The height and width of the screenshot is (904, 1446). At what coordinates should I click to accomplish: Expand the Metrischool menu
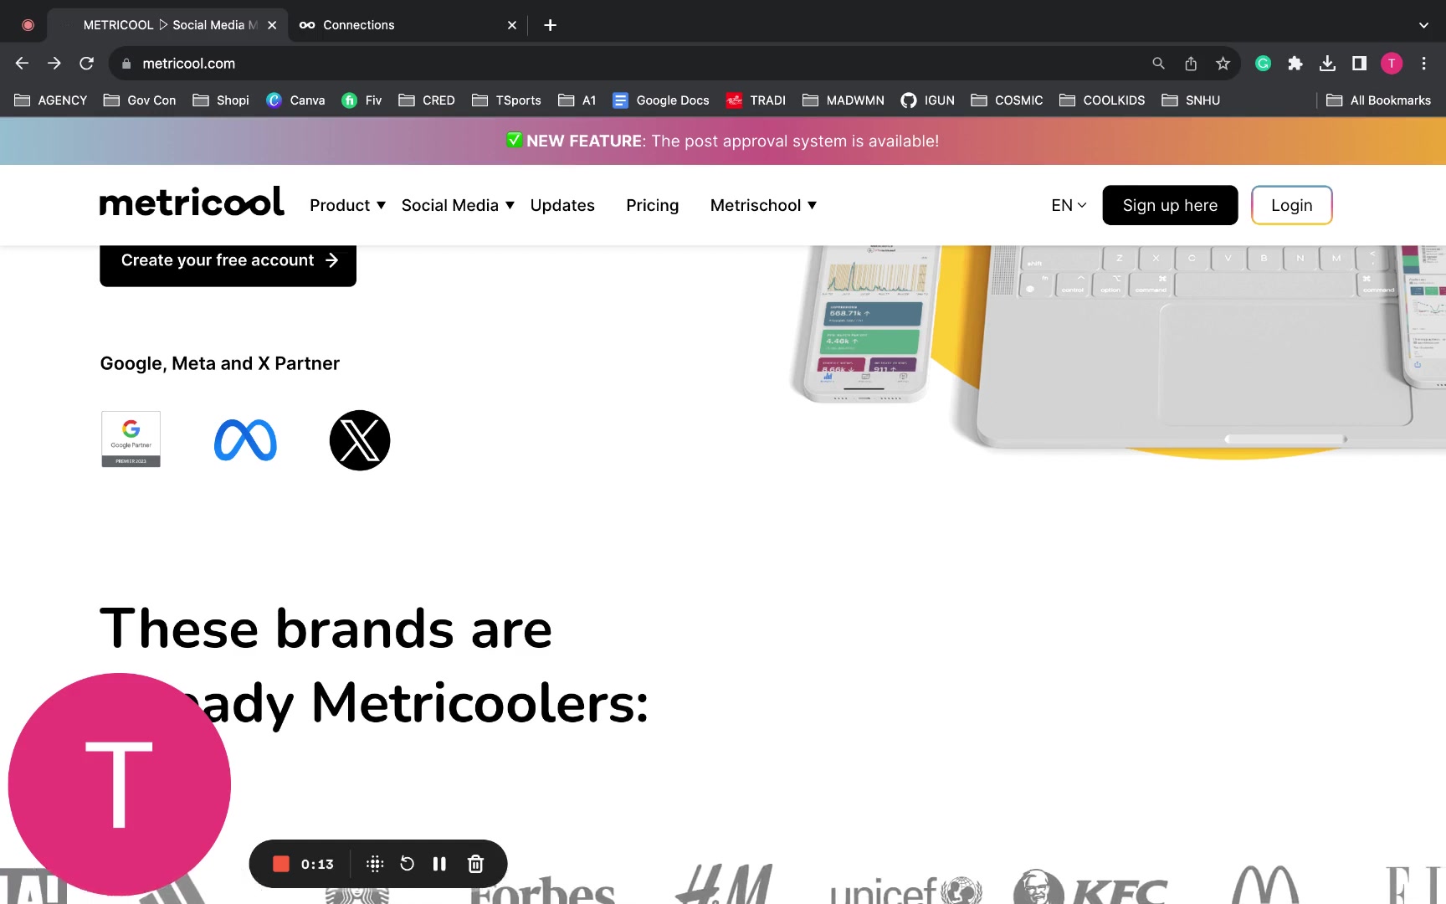763,205
